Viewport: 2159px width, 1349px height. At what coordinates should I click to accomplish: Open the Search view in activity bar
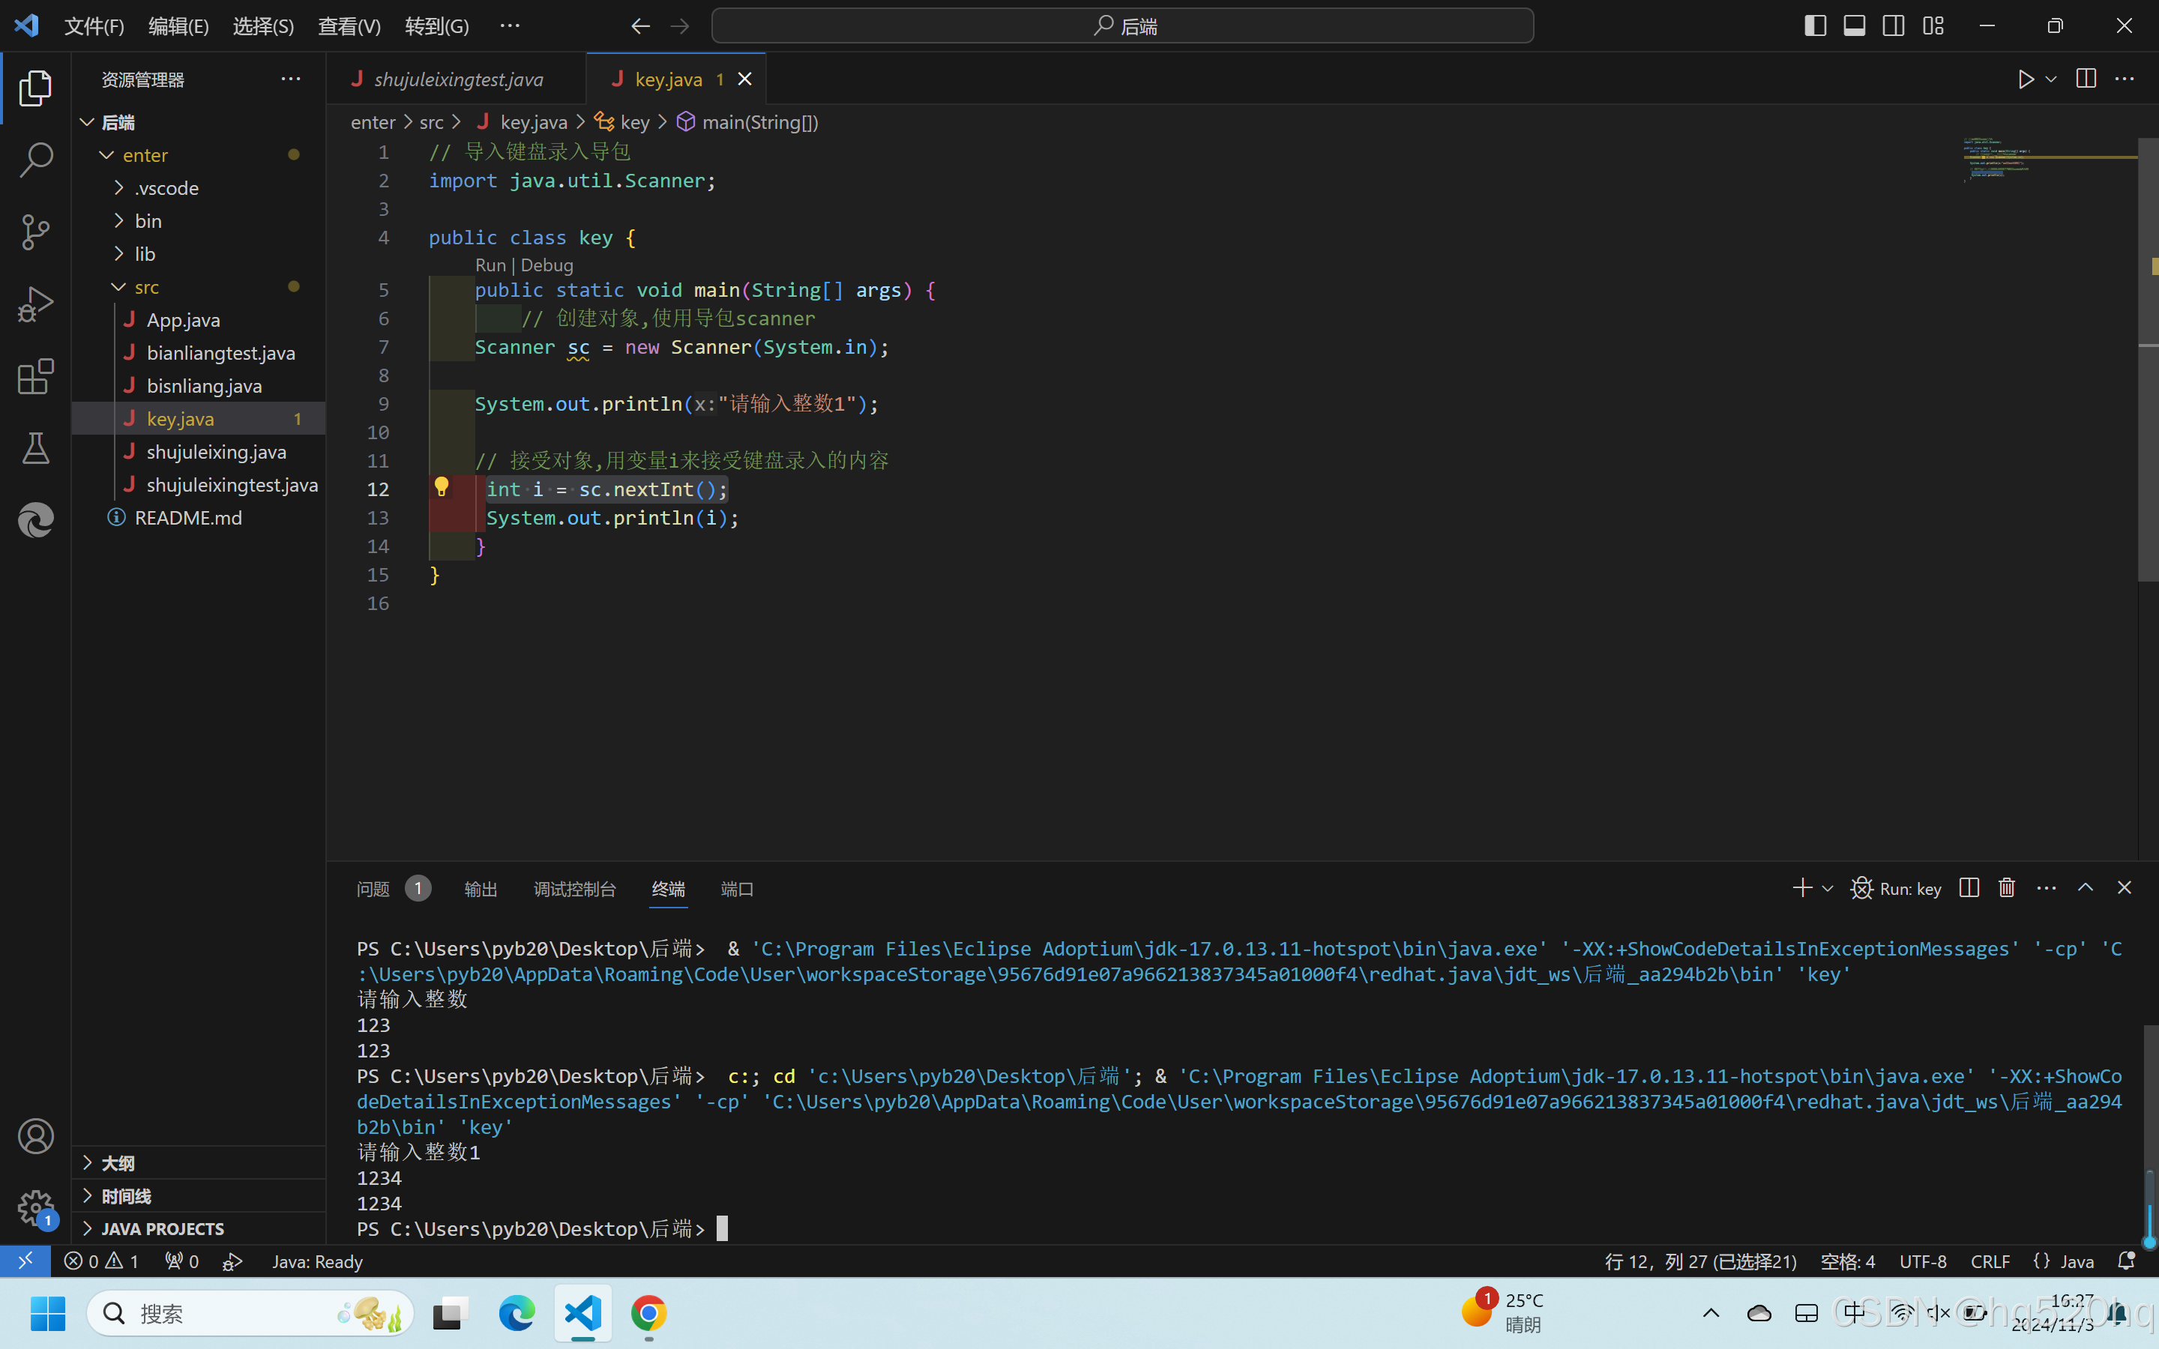[x=36, y=160]
